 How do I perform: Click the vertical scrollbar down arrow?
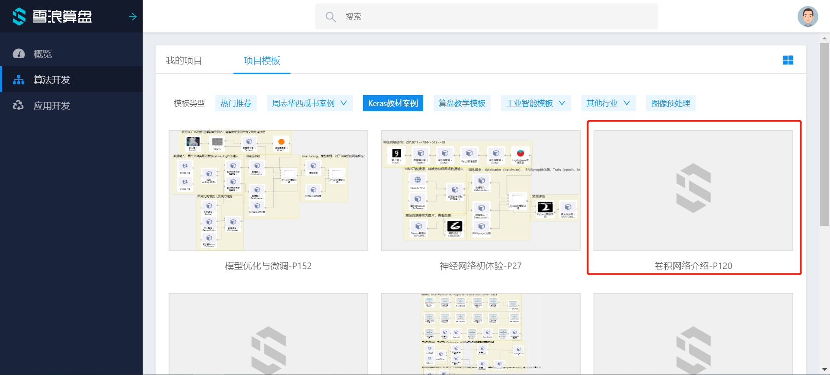pos(824,369)
